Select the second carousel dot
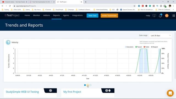176x99 pixels. [88, 85]
